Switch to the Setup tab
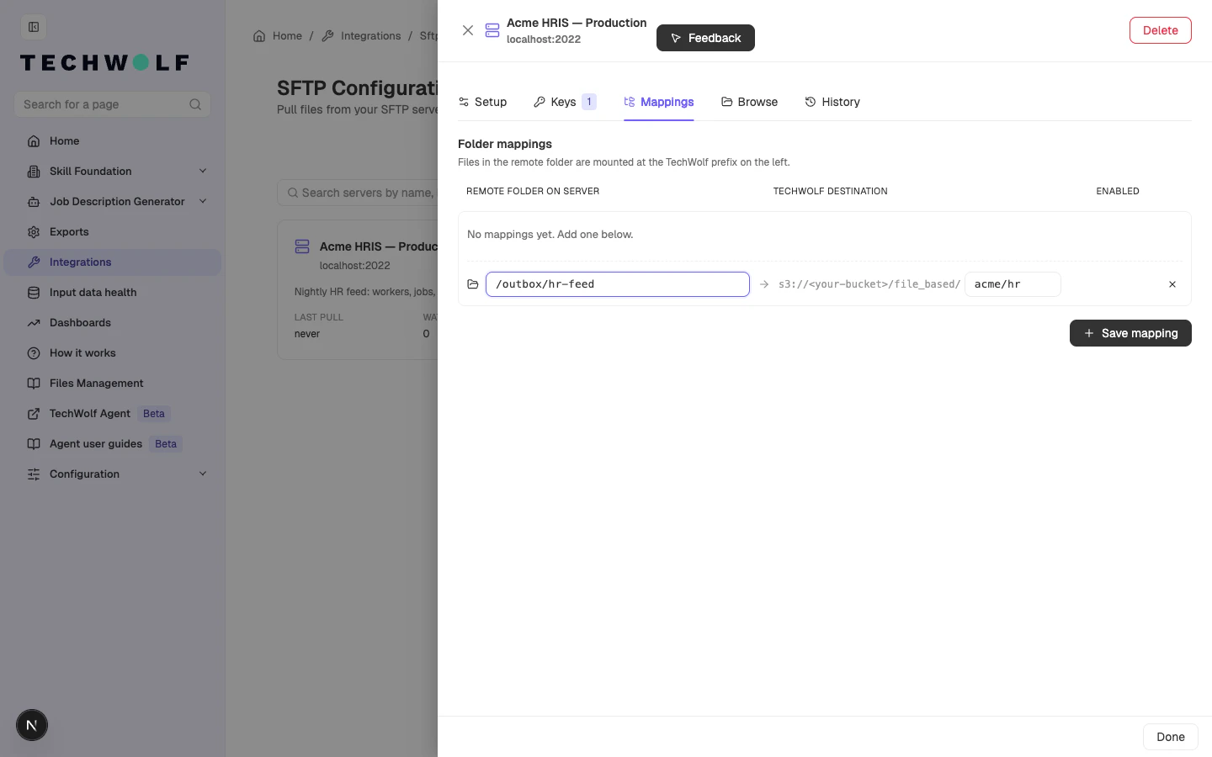The width and height of the screenshot is (1212, 757). pos(482,102)
